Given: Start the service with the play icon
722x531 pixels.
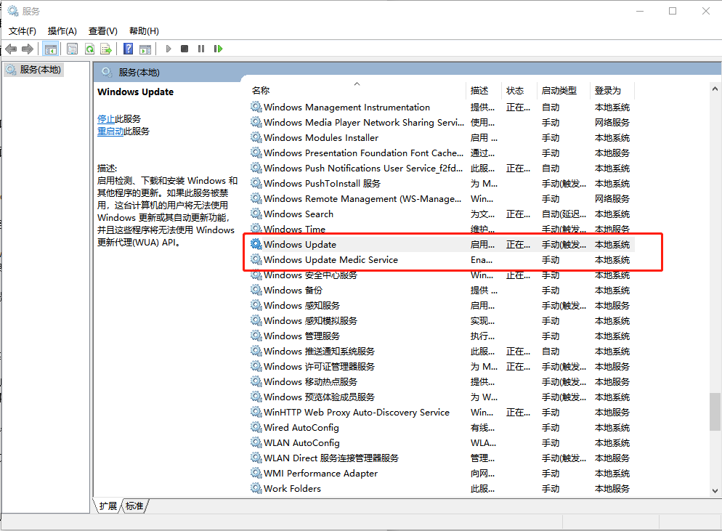Looking at the screenshot, I should tap(168, 49).
